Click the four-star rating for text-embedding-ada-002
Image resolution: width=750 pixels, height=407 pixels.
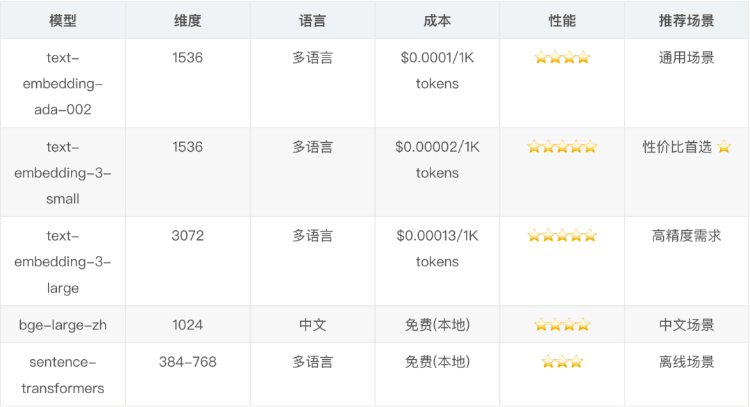coord(562,58)
